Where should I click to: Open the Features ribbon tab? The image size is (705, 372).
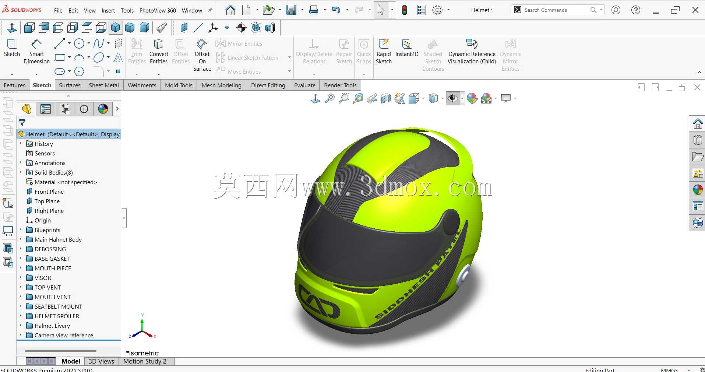point(14,85)
